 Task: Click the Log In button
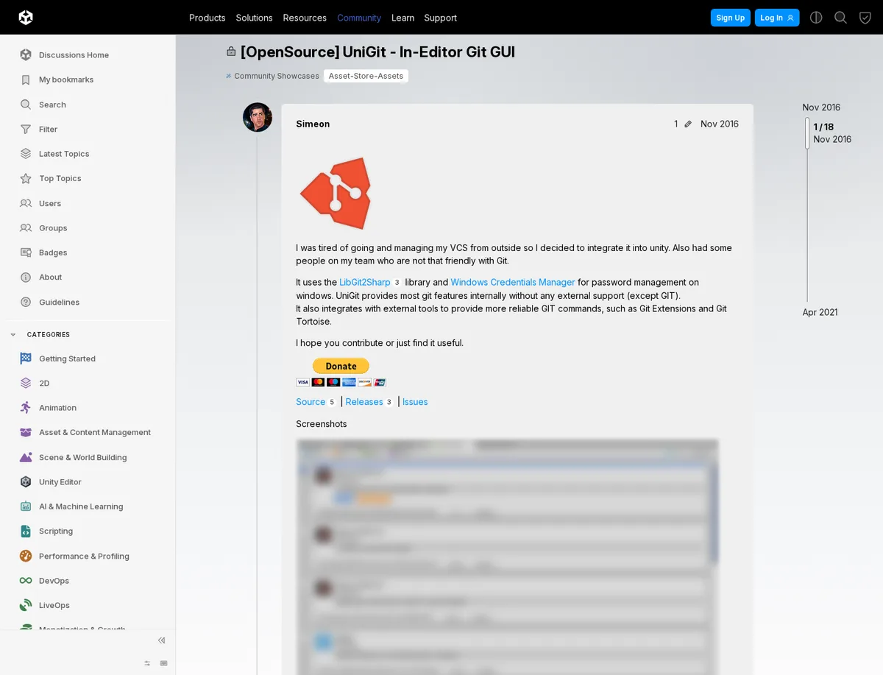pos(777,18)
